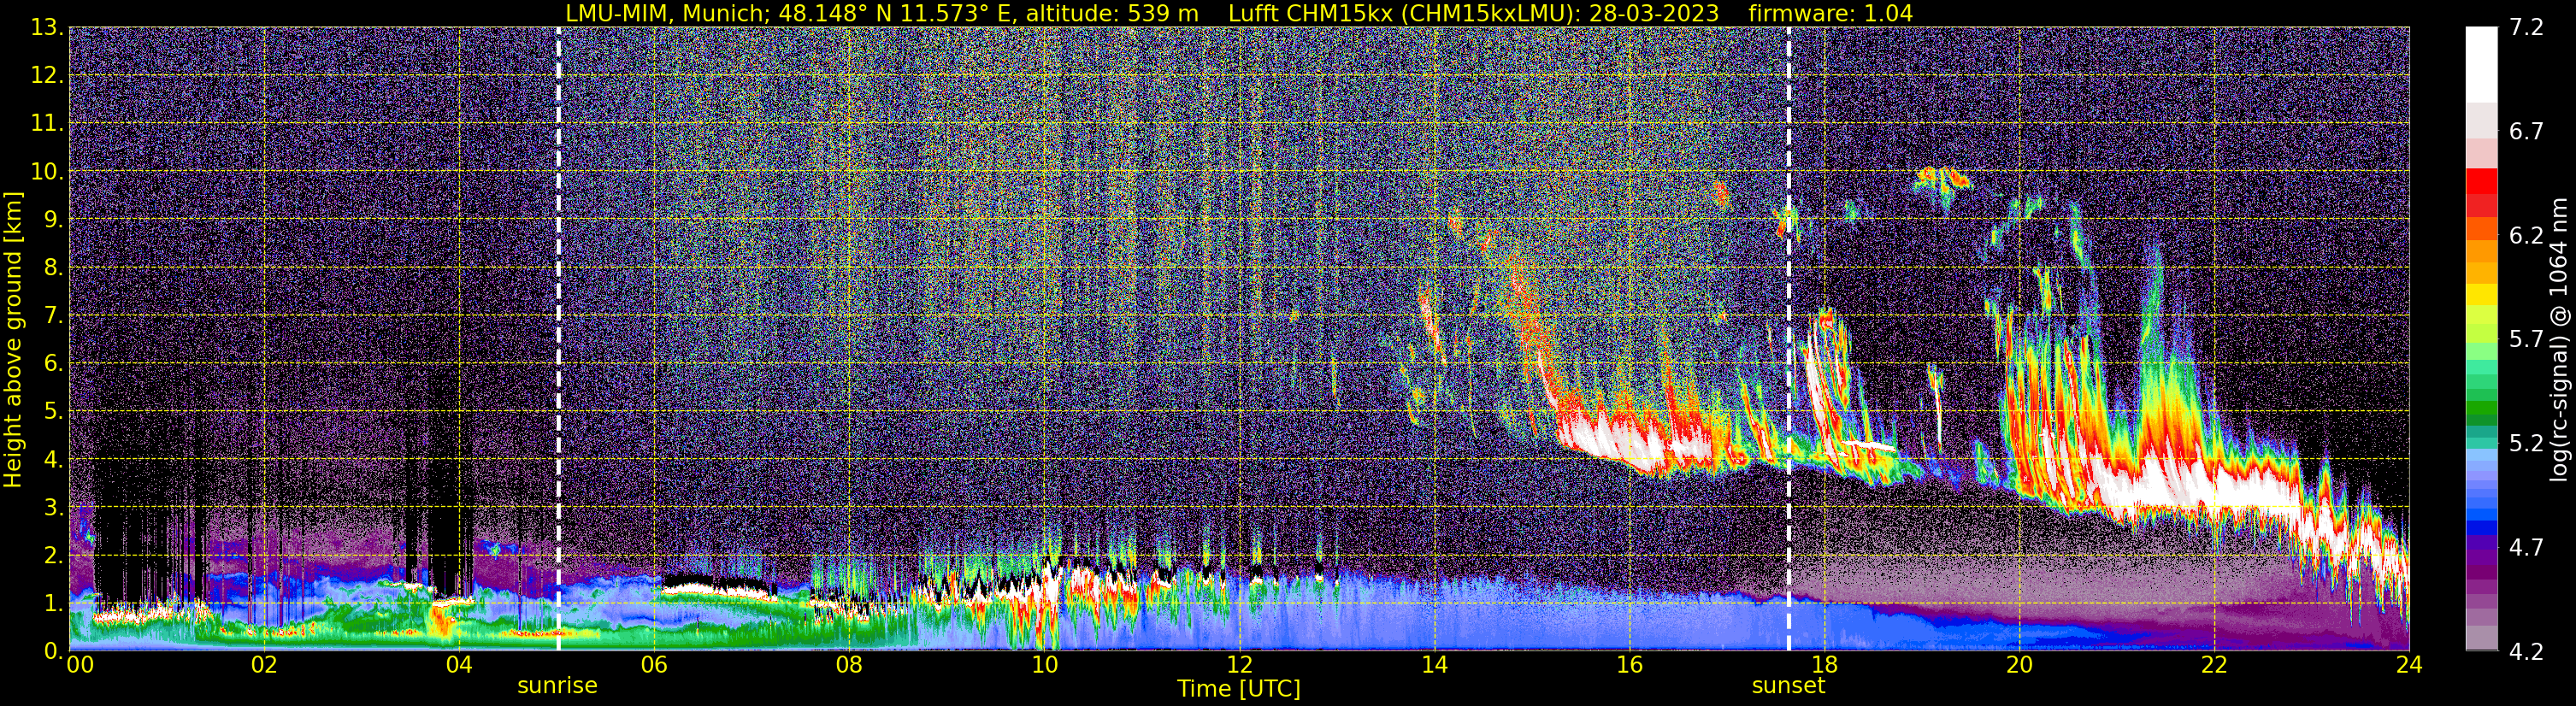Click the 12 tick on the time axis
This screenshot has width=2576, height=706.
[1239, 666]
